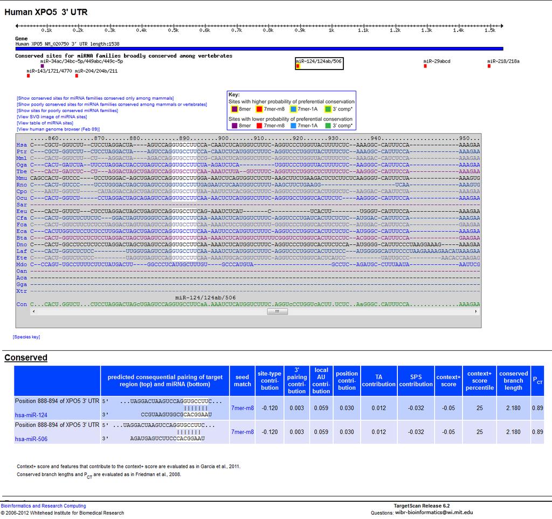This screenshot has width=552, height=519.
Task: Click the Bta species label in the alignment
Action: pyautogui.click(x=22, y=238)
